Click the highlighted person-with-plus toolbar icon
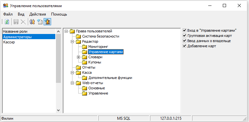The width and height of the screenshot is (249, 122). [x=47, y=22]
